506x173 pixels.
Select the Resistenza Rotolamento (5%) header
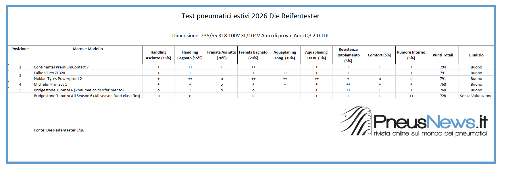(348, 55)
